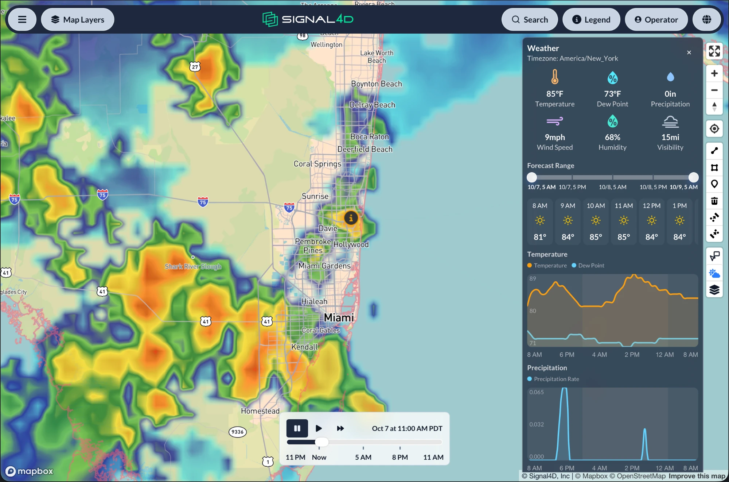The image size is (729, 482).
Task: Click the 10/8, 5 AM range label
Action: coord(613,187)
